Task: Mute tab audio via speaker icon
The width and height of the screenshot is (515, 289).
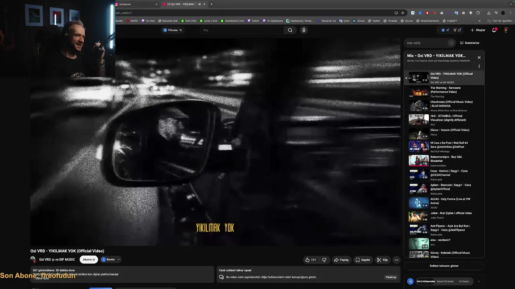Action: [200, 4]
